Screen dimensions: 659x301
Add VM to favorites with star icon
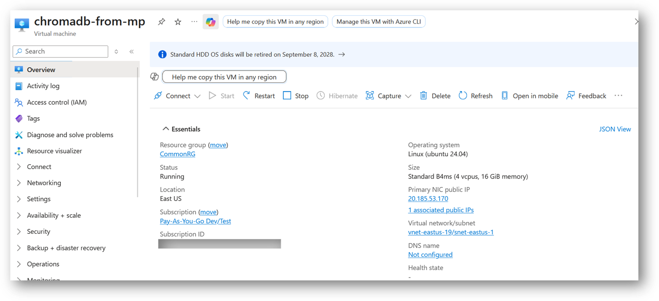178,22
